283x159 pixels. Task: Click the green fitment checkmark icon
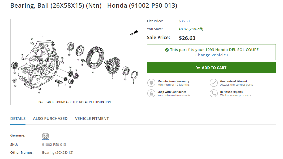(167, 50)
